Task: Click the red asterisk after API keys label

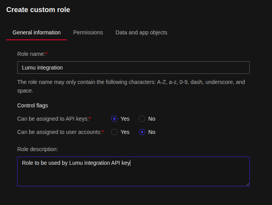Action: 90,118
